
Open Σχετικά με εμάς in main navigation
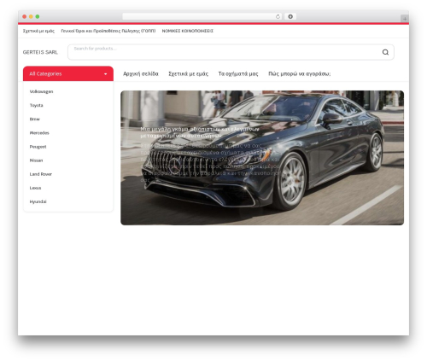pos(189,74)
